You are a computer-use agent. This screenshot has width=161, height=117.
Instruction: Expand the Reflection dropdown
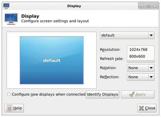(141, 77)
